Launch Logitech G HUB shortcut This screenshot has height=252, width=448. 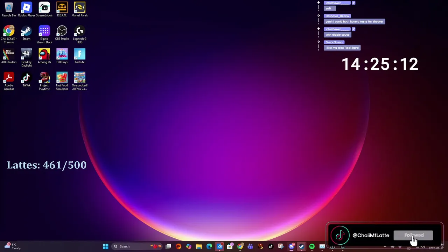point(79,34)
